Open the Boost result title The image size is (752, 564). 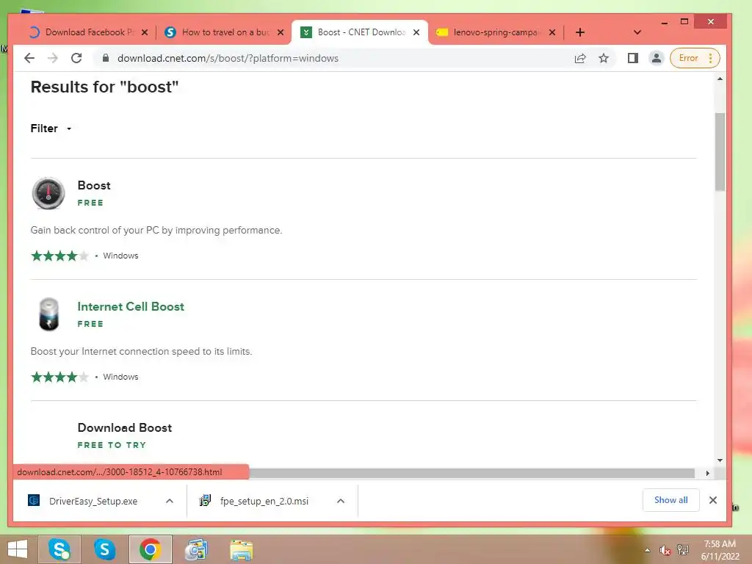point(94,185)
